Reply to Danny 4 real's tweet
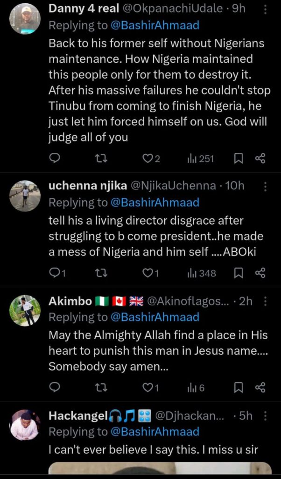 click(x=55, y=159)
